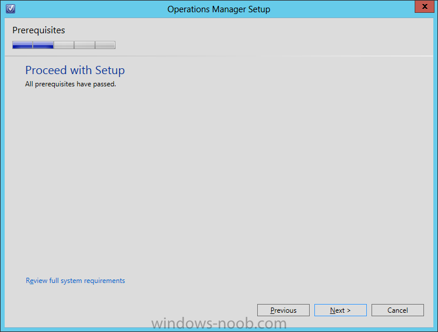This screenshot has width=438, height=332.
Task: Select the Proceed with Setup heading
Action: pos(75,71)
